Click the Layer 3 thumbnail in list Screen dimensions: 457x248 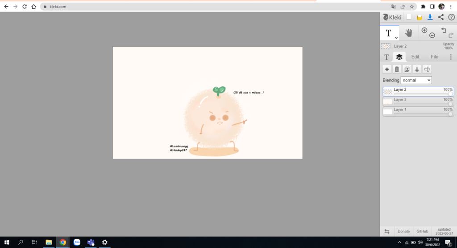pyautogui.click(x=388, y=102)
